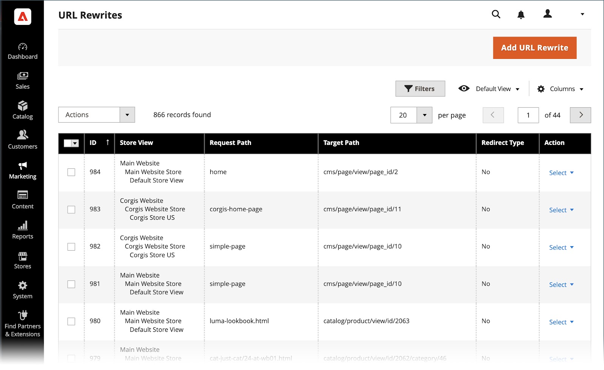Open the Actions dropdown

pyautogui.click(x=96, y=114)
